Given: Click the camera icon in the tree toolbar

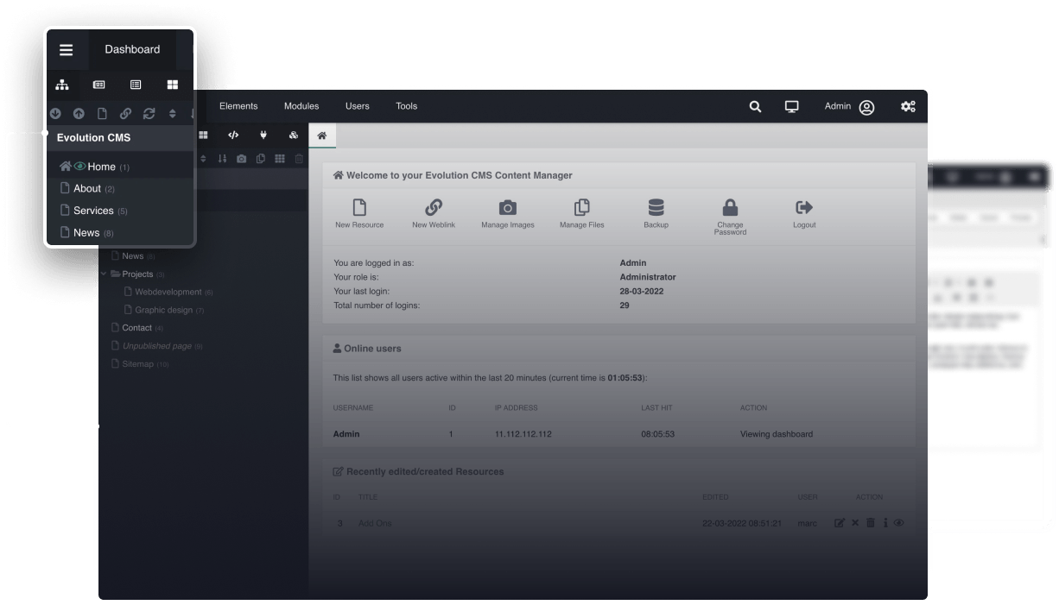Looking at the screenshot, I should [241, 159].
